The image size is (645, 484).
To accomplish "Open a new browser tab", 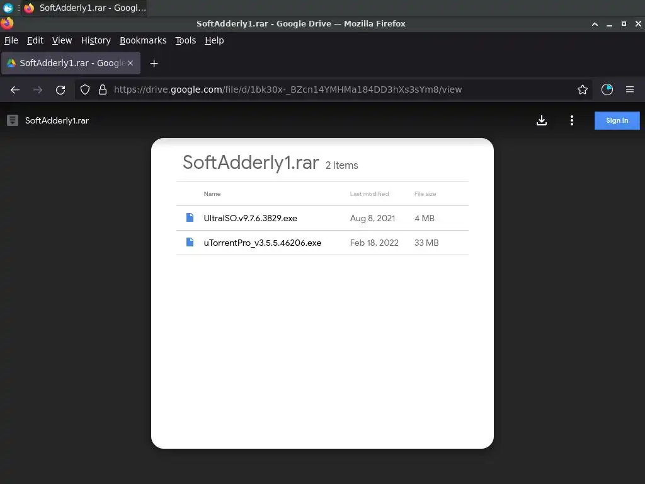I will click(154, 64).
